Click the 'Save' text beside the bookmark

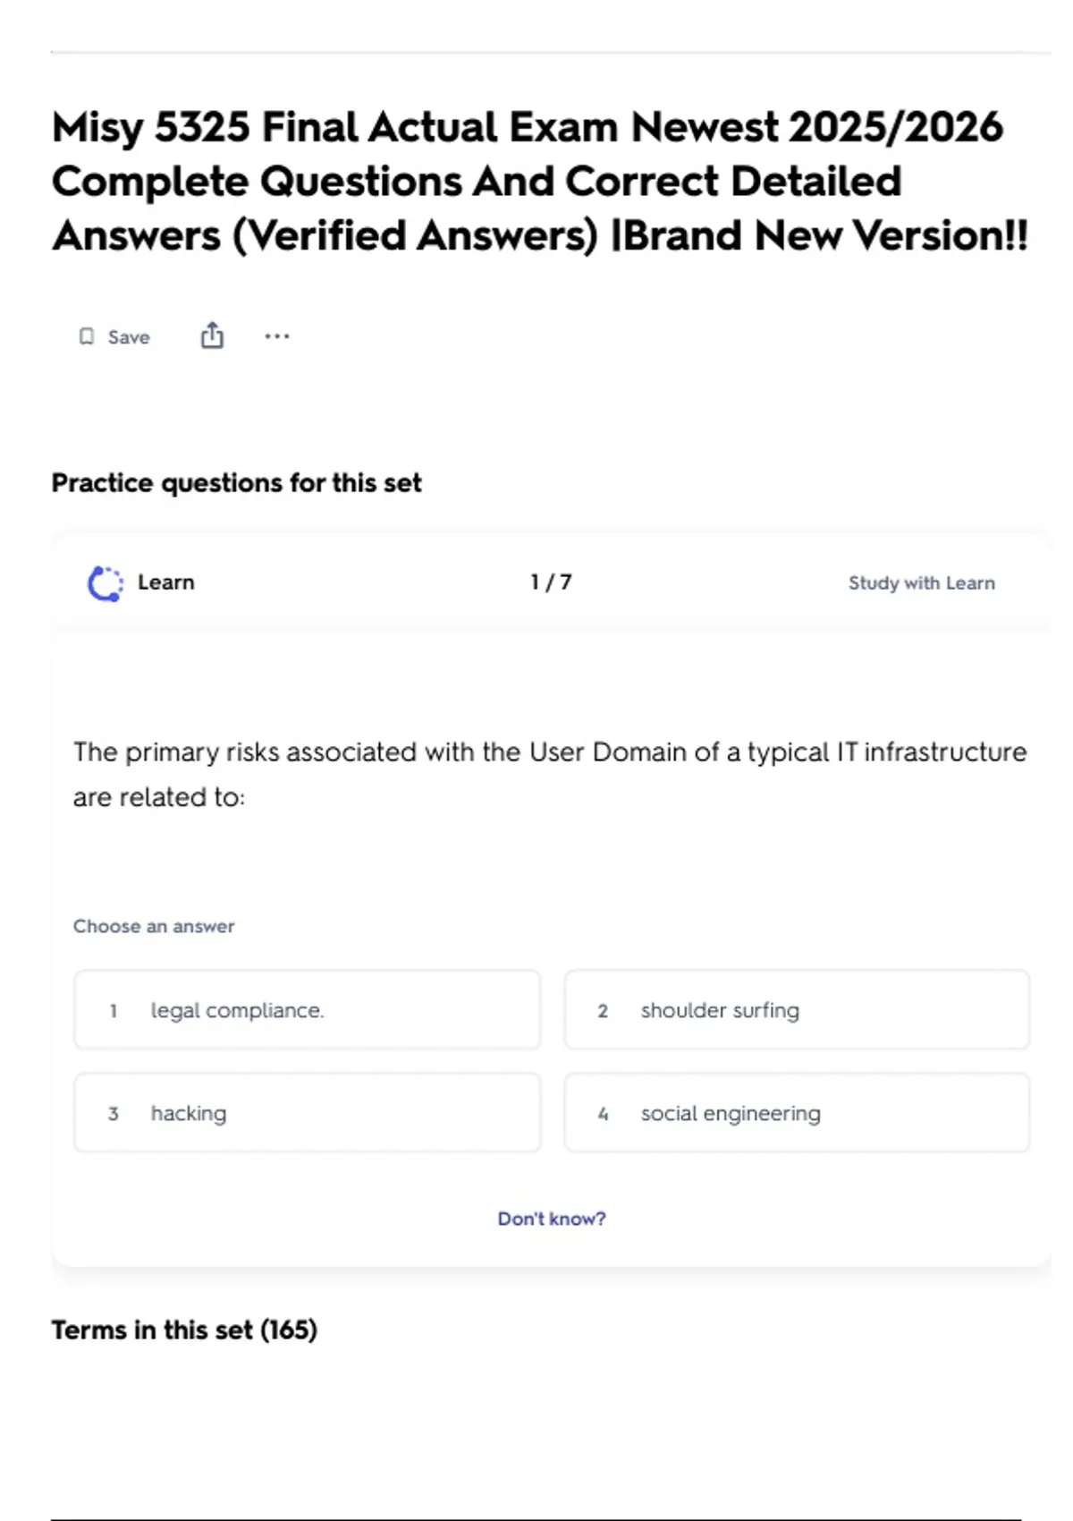[x=129, y=337]
